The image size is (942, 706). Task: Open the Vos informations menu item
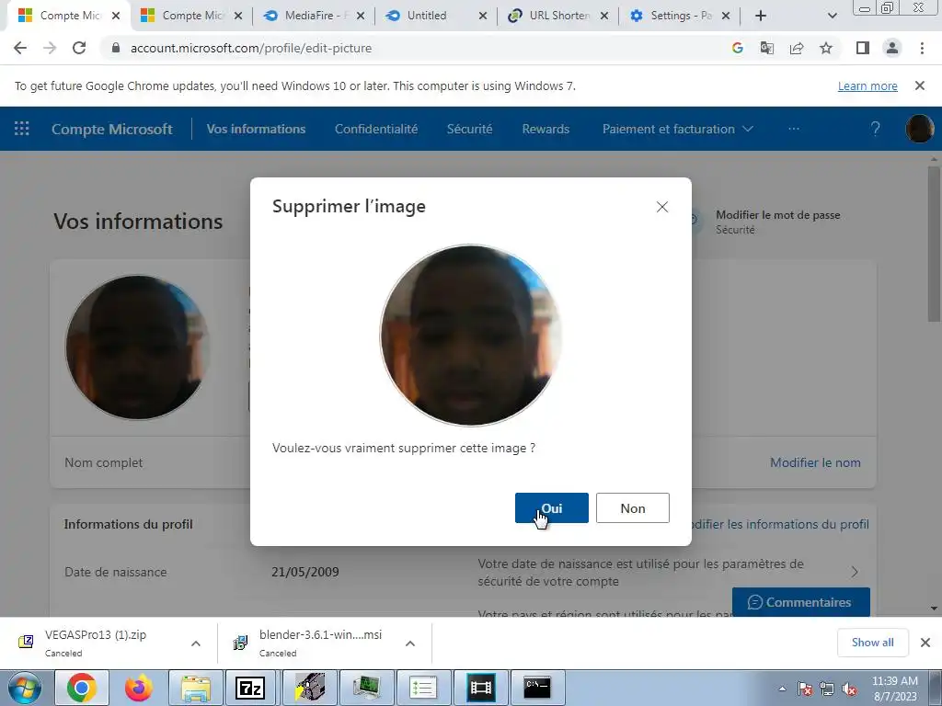[x=256, y=129]
